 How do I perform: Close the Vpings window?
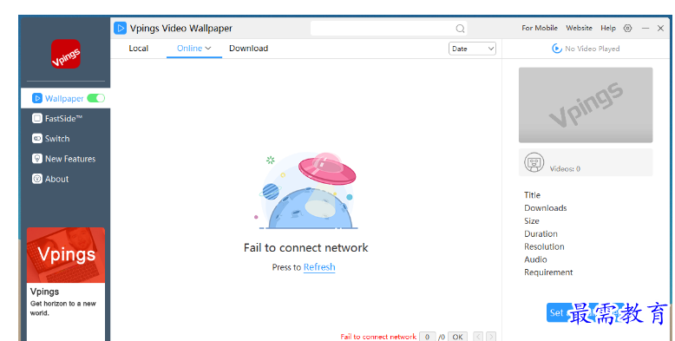pyautogui.click(x=660, y=28)
